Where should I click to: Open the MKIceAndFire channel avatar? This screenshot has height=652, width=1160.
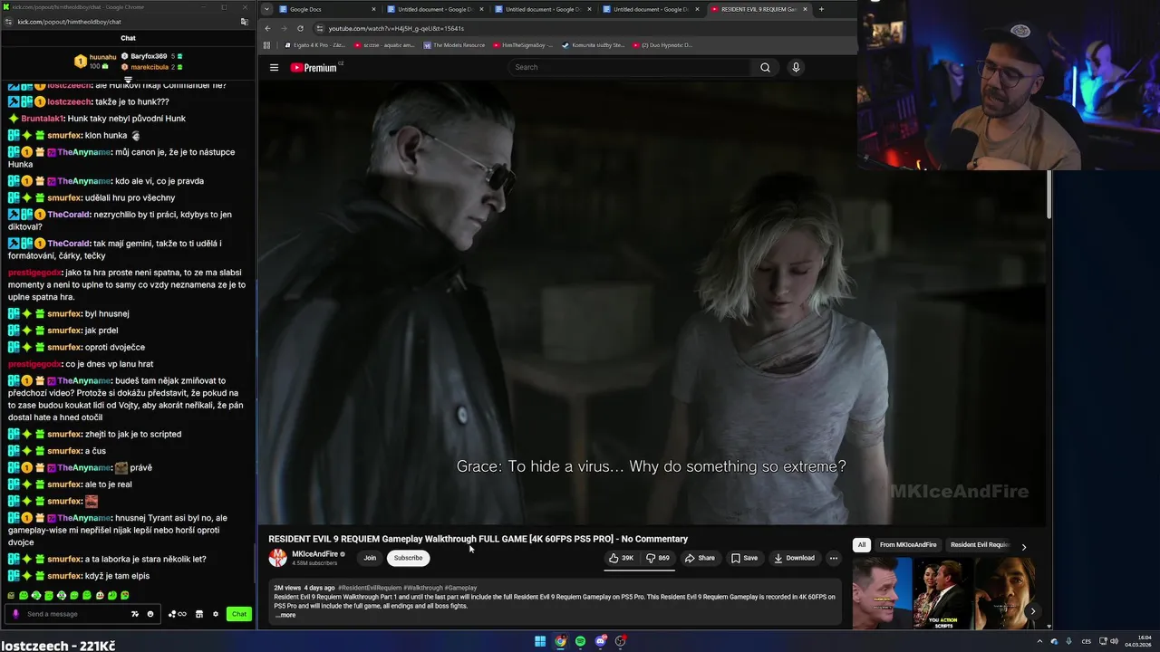pos(277,558)
